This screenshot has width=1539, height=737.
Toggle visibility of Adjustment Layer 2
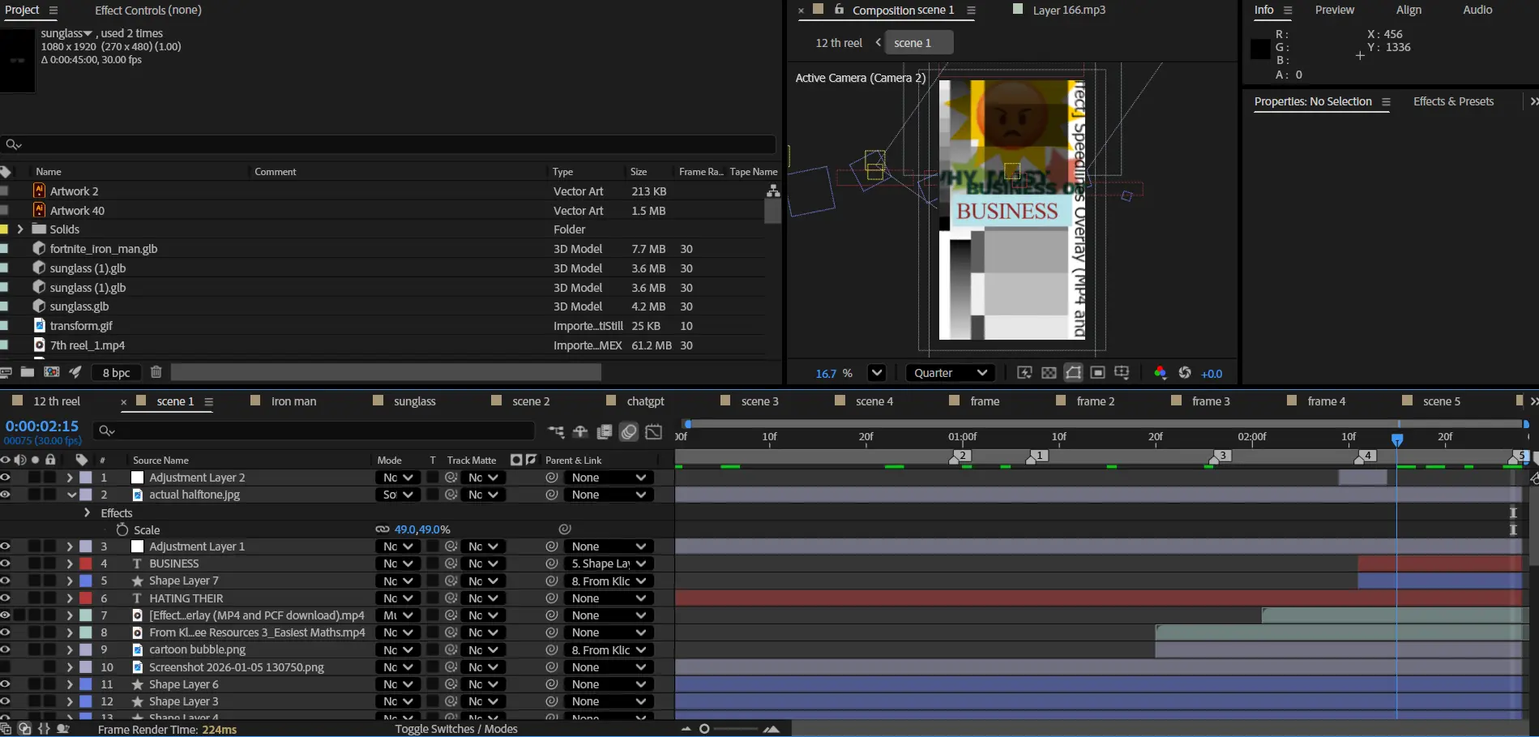(6, 478)
